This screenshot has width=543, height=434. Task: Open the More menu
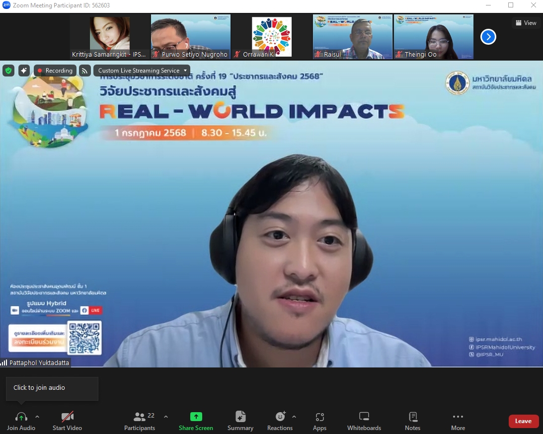click(458, 421)
